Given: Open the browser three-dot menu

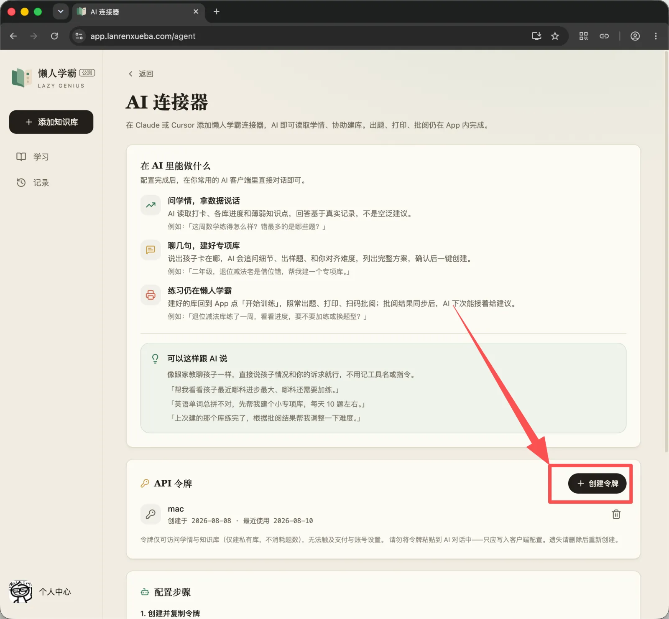Looking at the screenshot, I should click(x=656, y=36).
